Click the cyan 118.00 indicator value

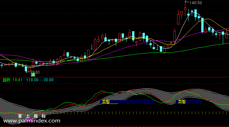click(32, 80)
